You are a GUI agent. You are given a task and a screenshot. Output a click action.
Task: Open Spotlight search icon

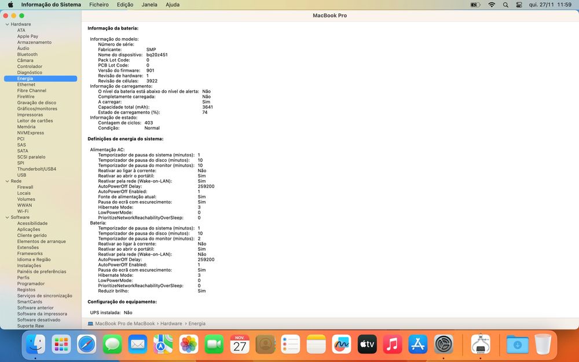[505, 5]
